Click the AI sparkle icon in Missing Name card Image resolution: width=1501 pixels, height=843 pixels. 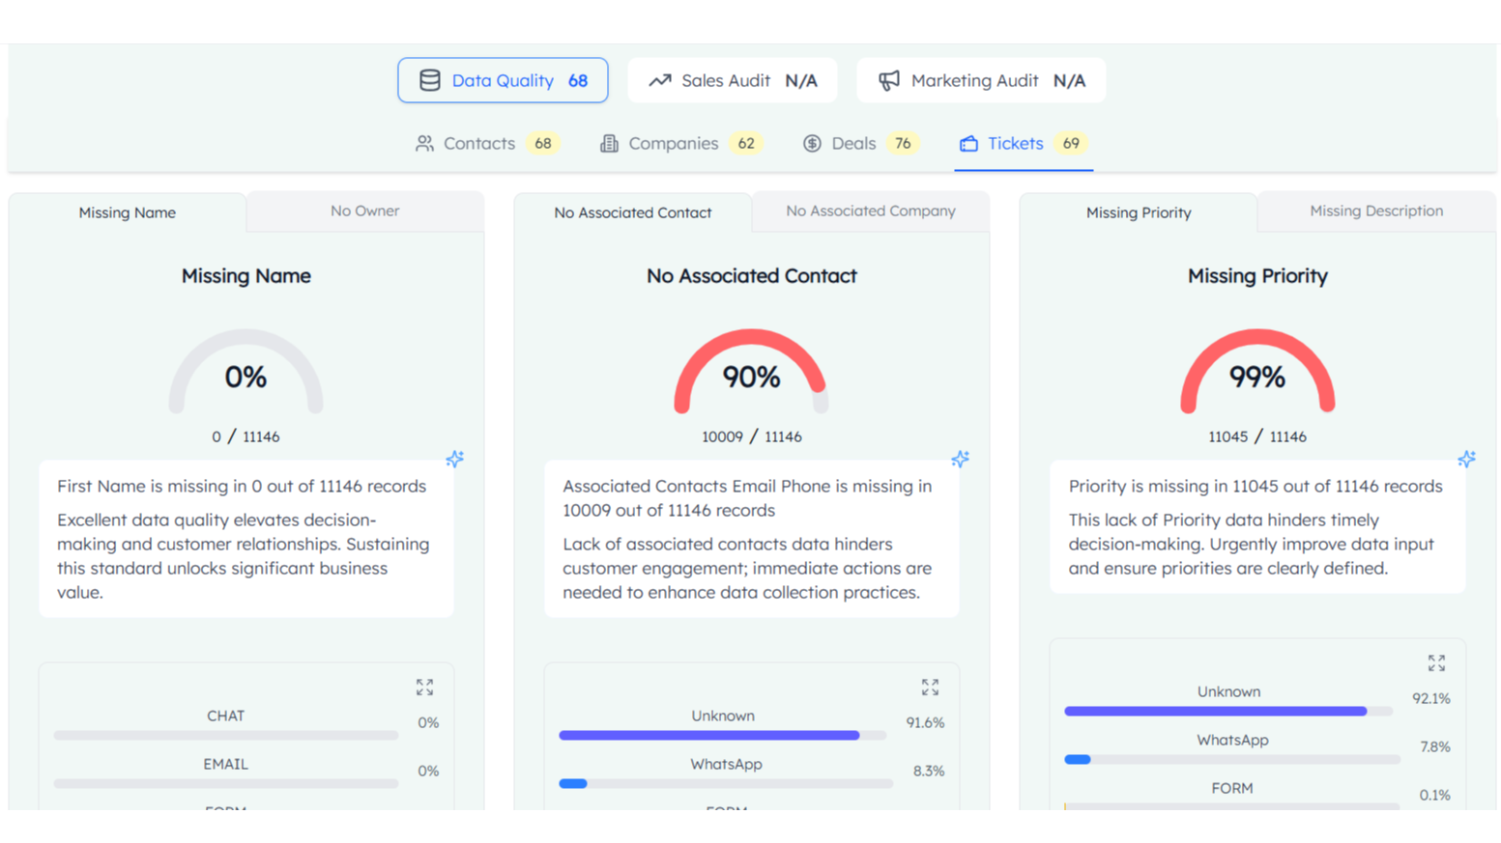pos(454,459)
